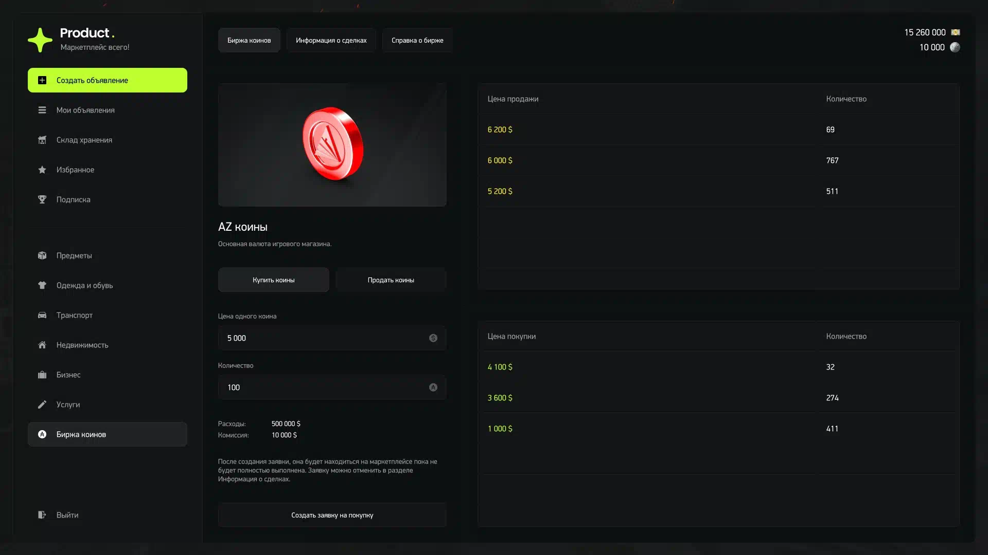
Task: Click the cash icon next to 15 260 000
Action: (956, 32)
